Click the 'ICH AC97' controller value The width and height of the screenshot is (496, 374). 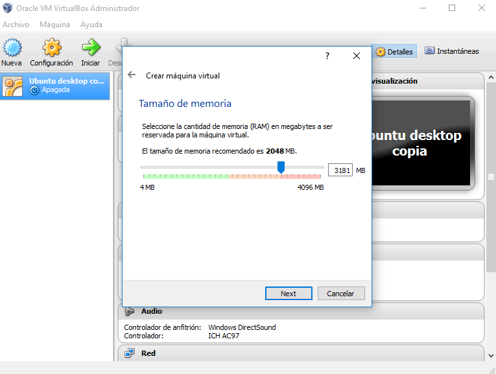[224, 336]
